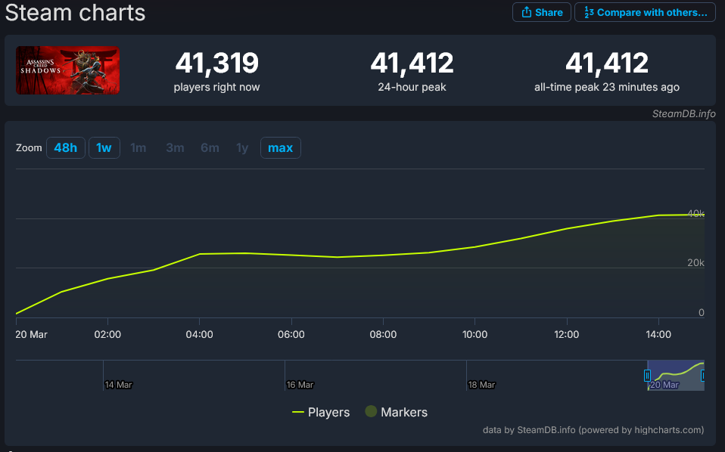Set chart zoom to max

click(x=281, y=147)
